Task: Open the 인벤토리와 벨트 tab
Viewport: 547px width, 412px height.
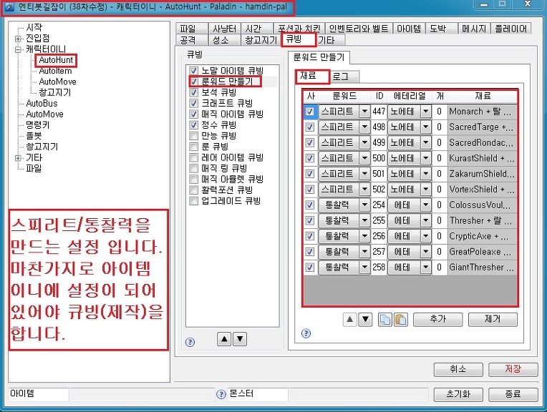Action: coord(359,29)
